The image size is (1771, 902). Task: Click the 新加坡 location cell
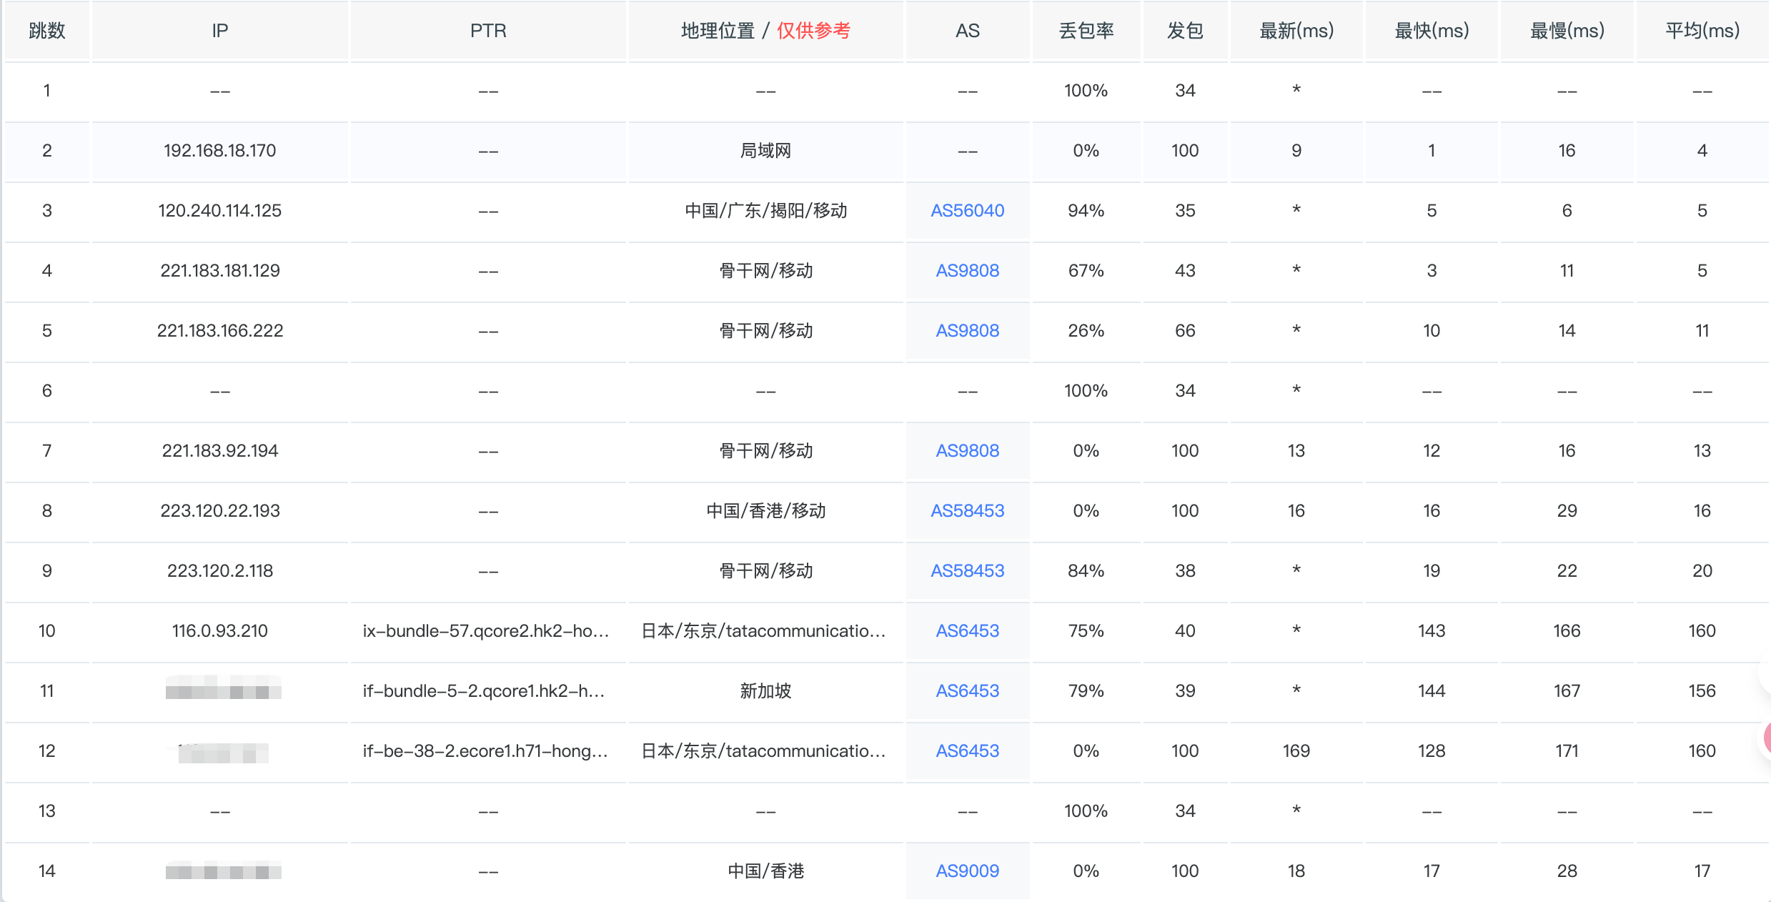[x=765, y=691]
